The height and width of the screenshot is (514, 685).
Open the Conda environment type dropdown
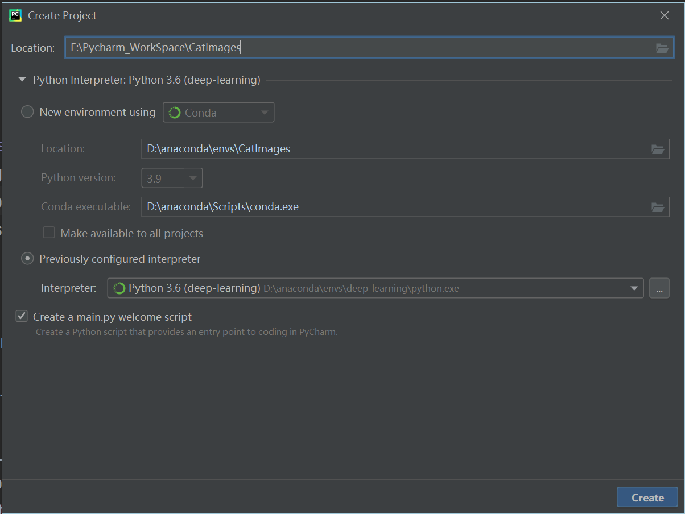click(x=218, y=113)
